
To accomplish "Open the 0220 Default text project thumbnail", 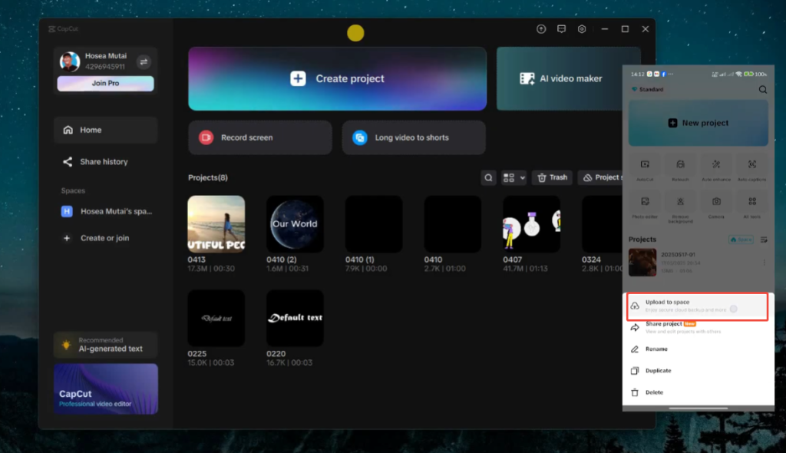I will click(295, 318).
